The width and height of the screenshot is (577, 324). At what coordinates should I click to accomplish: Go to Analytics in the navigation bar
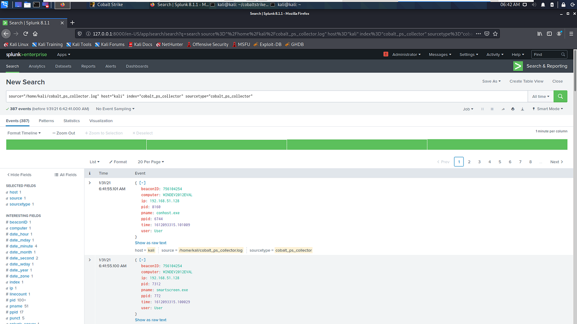37,66
